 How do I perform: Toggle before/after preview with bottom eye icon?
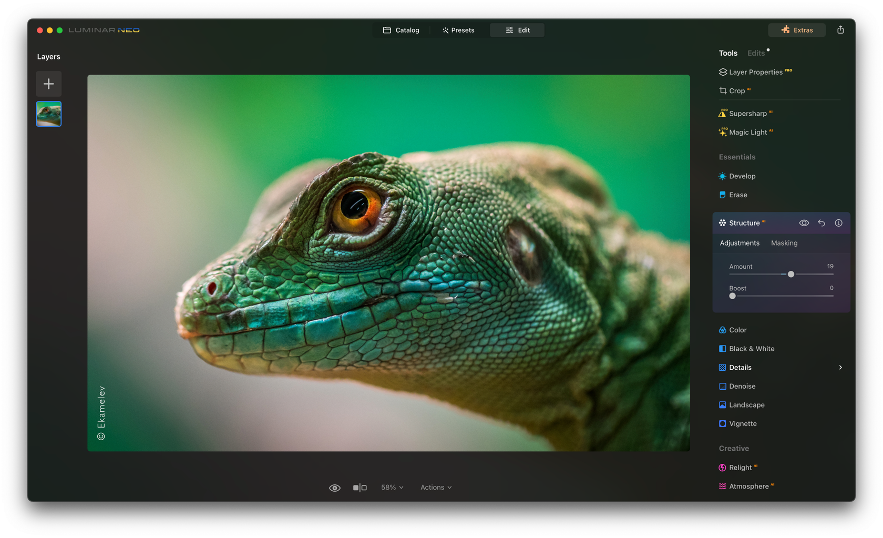click(335, 488)
